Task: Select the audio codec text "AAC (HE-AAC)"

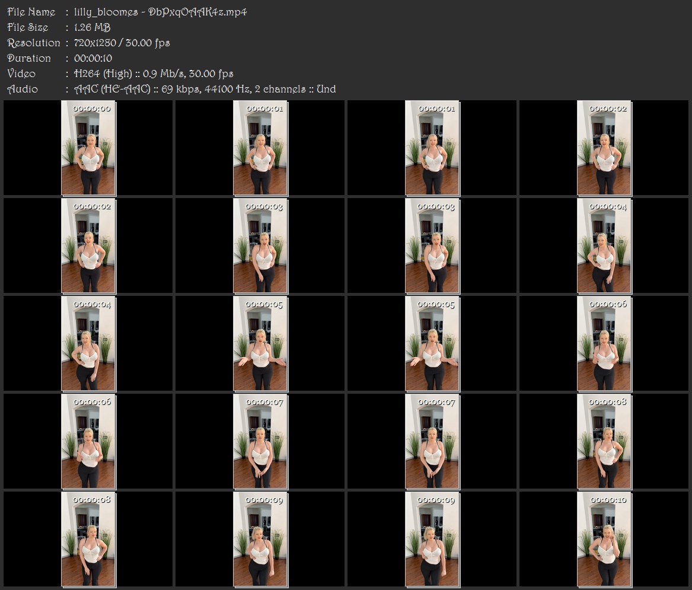Action: pos(112,89)
